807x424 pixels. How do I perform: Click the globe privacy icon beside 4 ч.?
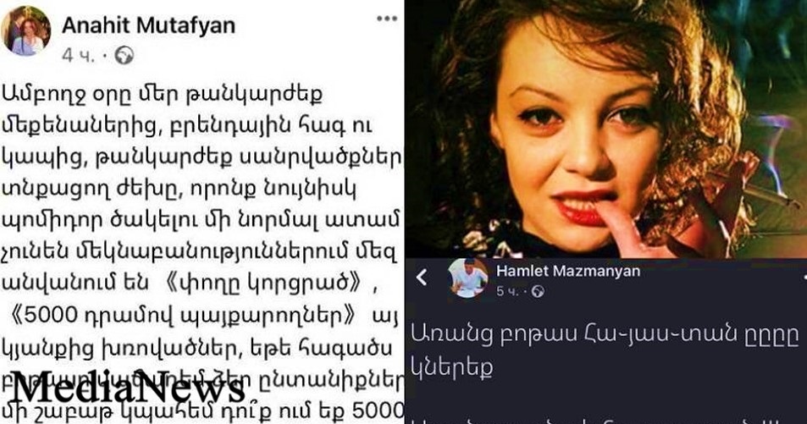click(x=124, y=55)
